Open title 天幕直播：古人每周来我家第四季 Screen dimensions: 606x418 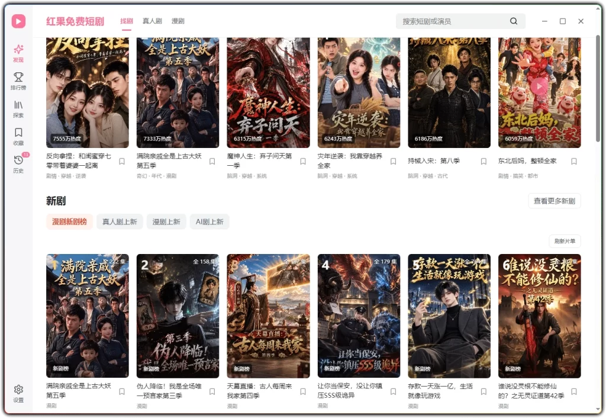259,391
